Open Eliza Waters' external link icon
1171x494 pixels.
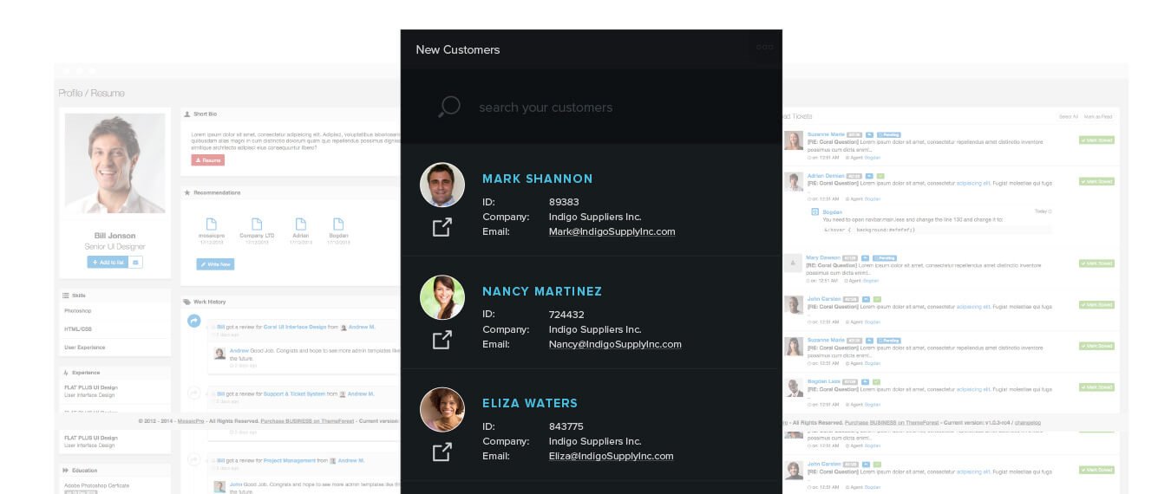point(442,452)
